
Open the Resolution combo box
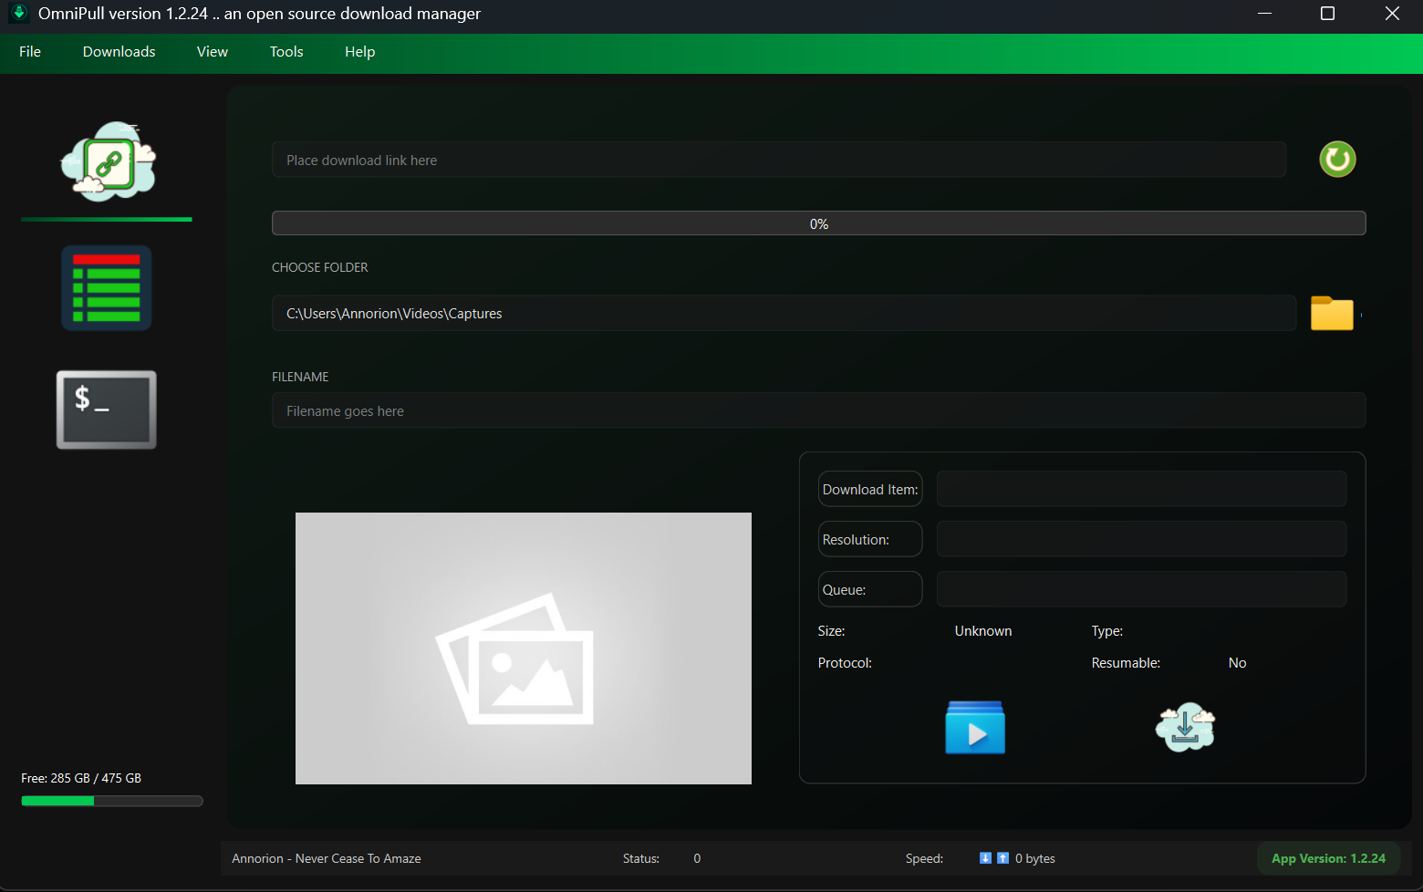(1141, 539)
